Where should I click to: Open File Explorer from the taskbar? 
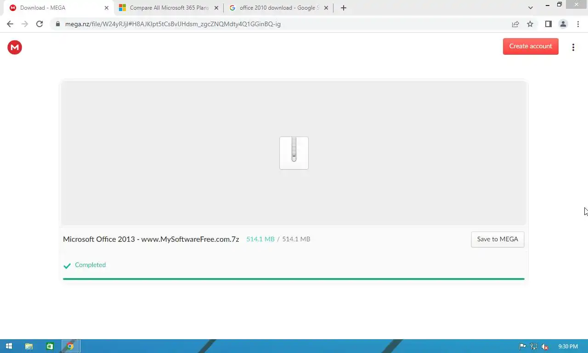click(x=29, y=347)
